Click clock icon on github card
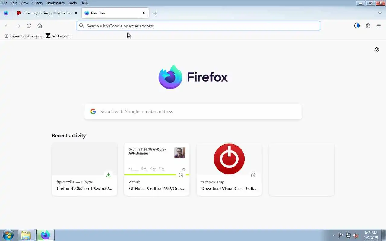The image size is (386, 241). 181,175
